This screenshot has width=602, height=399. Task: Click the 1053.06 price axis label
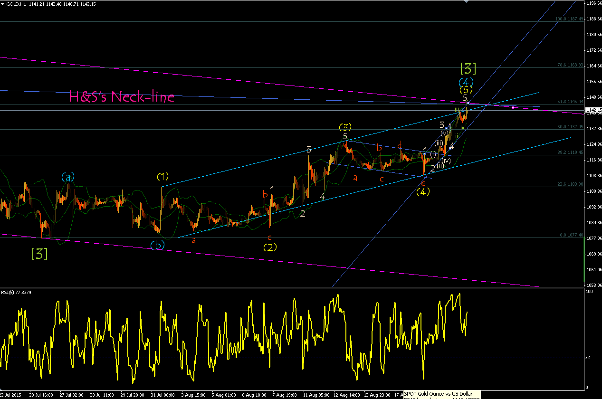(x=594, y=285)
